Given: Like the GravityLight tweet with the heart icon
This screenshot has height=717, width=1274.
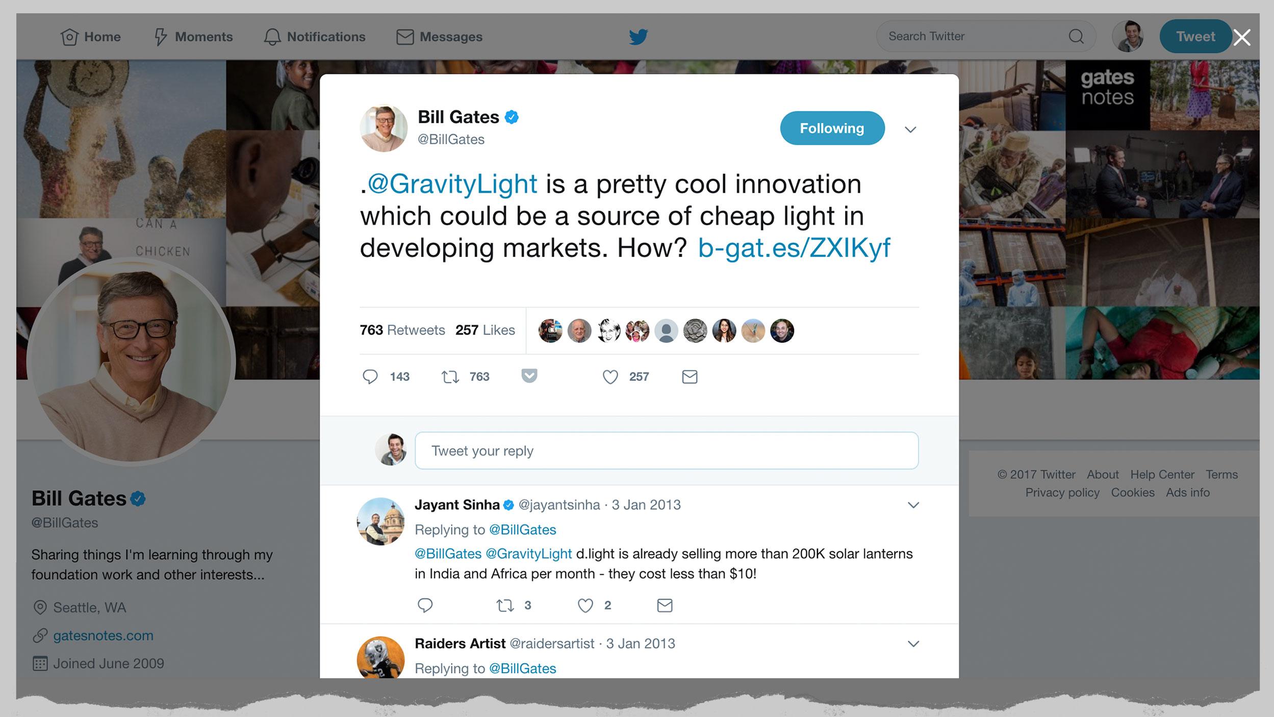Looking at the screenshot, I should 610,377.
